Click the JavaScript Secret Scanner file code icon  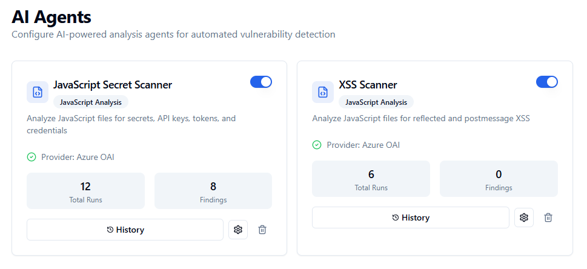click(x=38, y=92)
